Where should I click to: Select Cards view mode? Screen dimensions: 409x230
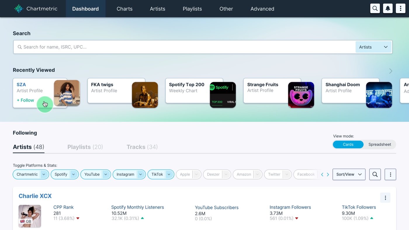[348, 144]
